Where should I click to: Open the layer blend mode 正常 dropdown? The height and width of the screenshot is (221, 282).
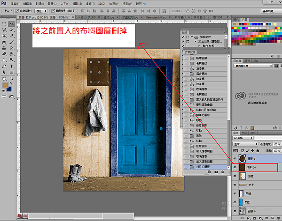[245, 144]
